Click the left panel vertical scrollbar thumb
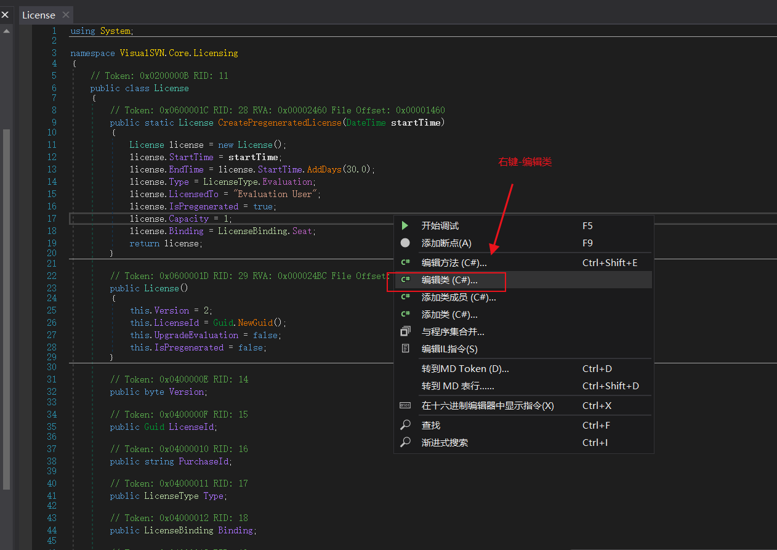 [x=6, y=308]
